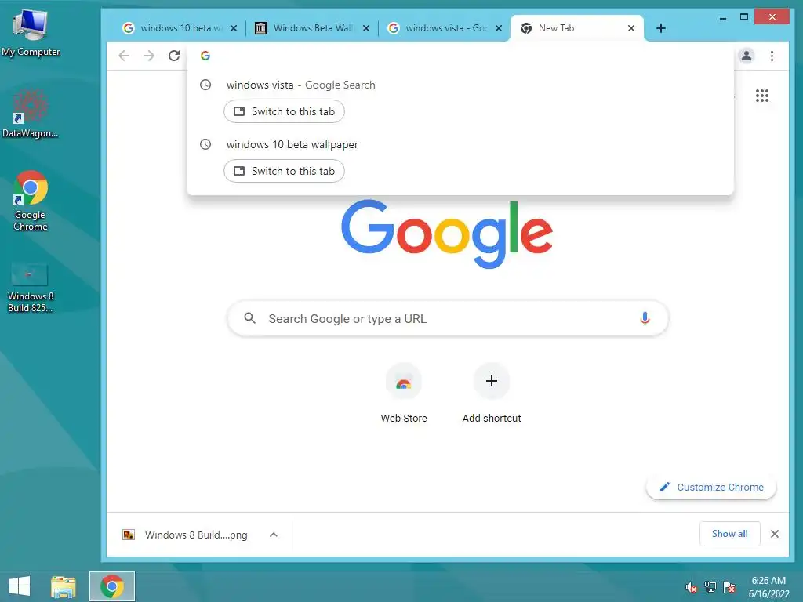Viewport: 803px width, 602px height.
Task: Click into the address bar text field
Action: [461, 56]
